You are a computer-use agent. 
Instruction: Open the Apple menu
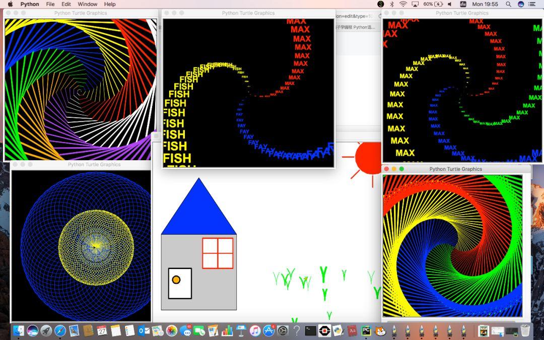pos(10,4)
